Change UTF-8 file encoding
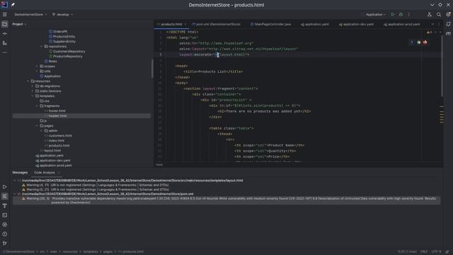The image size is (453, 255). [436, 252]
